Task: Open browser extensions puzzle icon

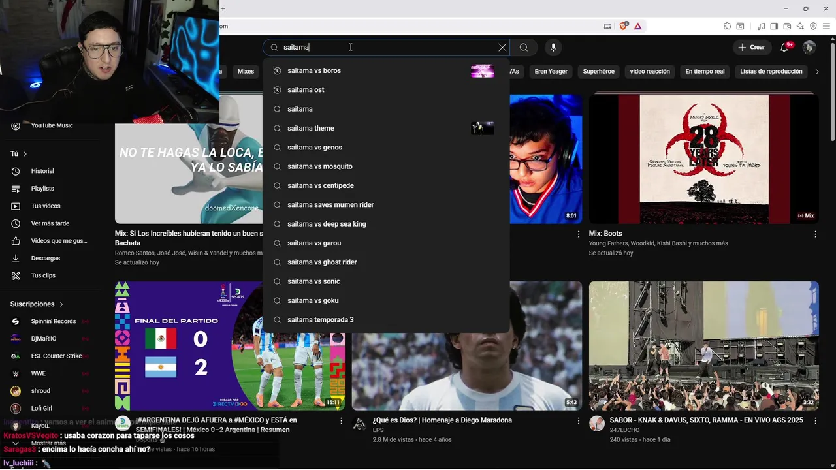Action: [x=727, y=26]
